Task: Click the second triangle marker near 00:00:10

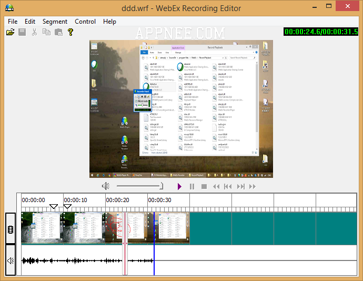Action: (x=67, y=206)
